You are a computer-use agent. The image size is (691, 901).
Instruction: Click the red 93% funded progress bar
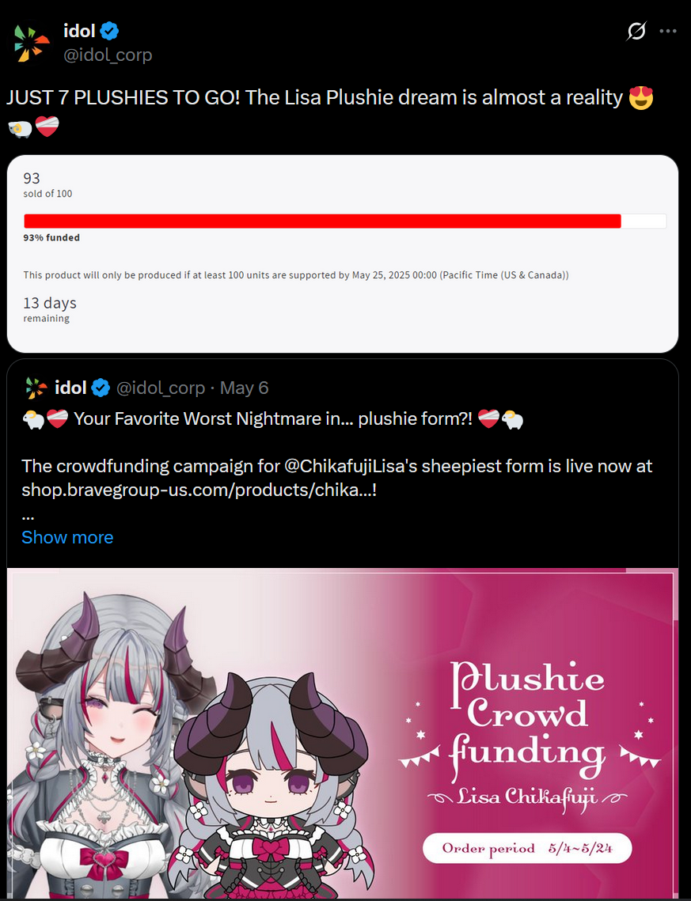pos(322,221)
